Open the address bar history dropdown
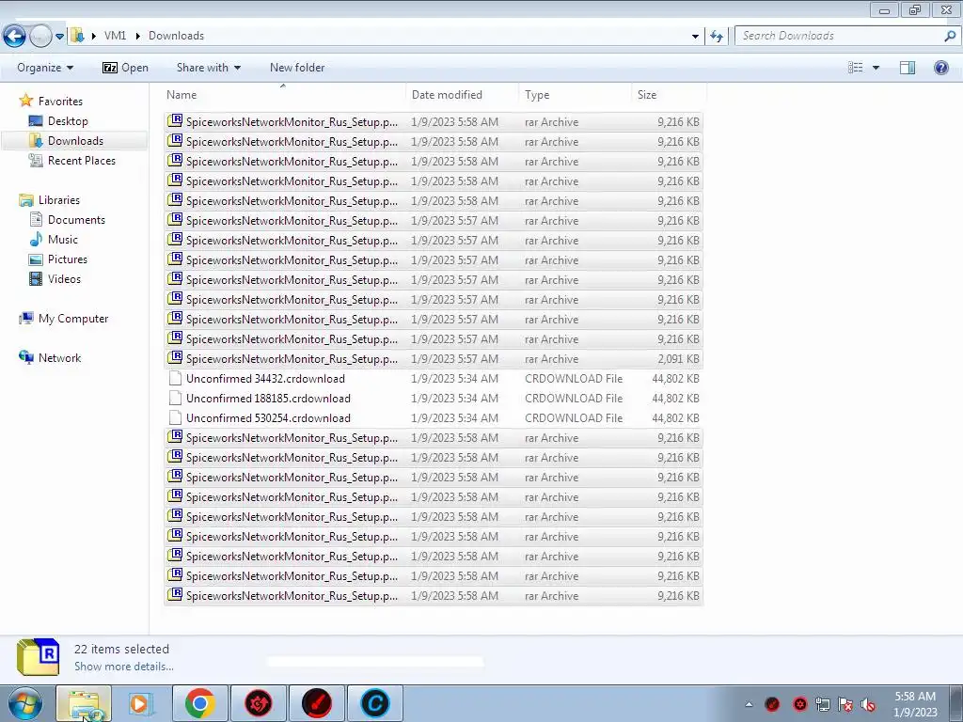The height and width of the screenshot is (722, 963). [695, 37]
